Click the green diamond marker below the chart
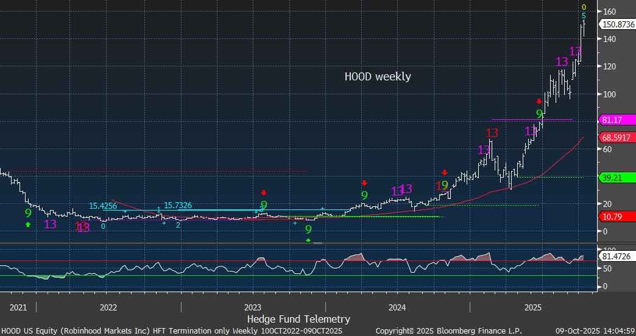Screen dimensions: 636x336 point(308,240)
